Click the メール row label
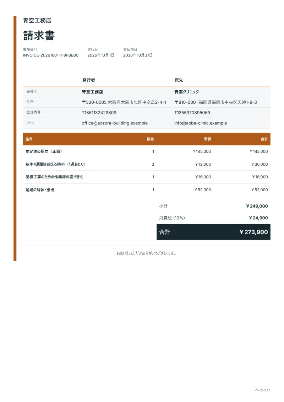 (x=30, y=123)
